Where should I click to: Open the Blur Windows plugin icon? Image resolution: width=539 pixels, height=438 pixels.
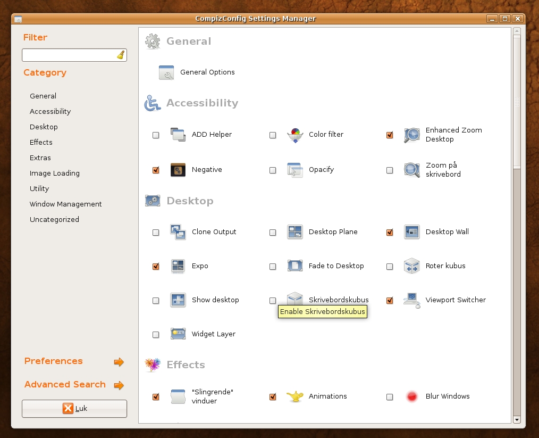[x=412, y=396]
